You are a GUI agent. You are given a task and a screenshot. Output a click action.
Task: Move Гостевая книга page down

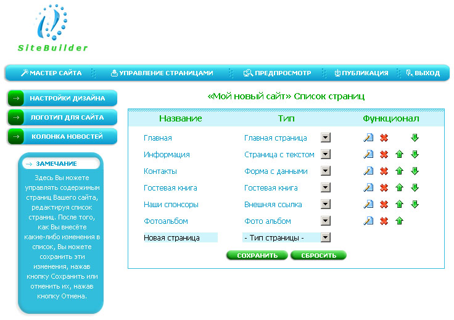point(415,187)
